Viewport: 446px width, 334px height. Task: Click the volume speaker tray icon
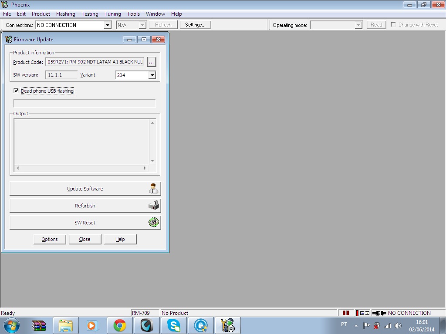(398, 326)
